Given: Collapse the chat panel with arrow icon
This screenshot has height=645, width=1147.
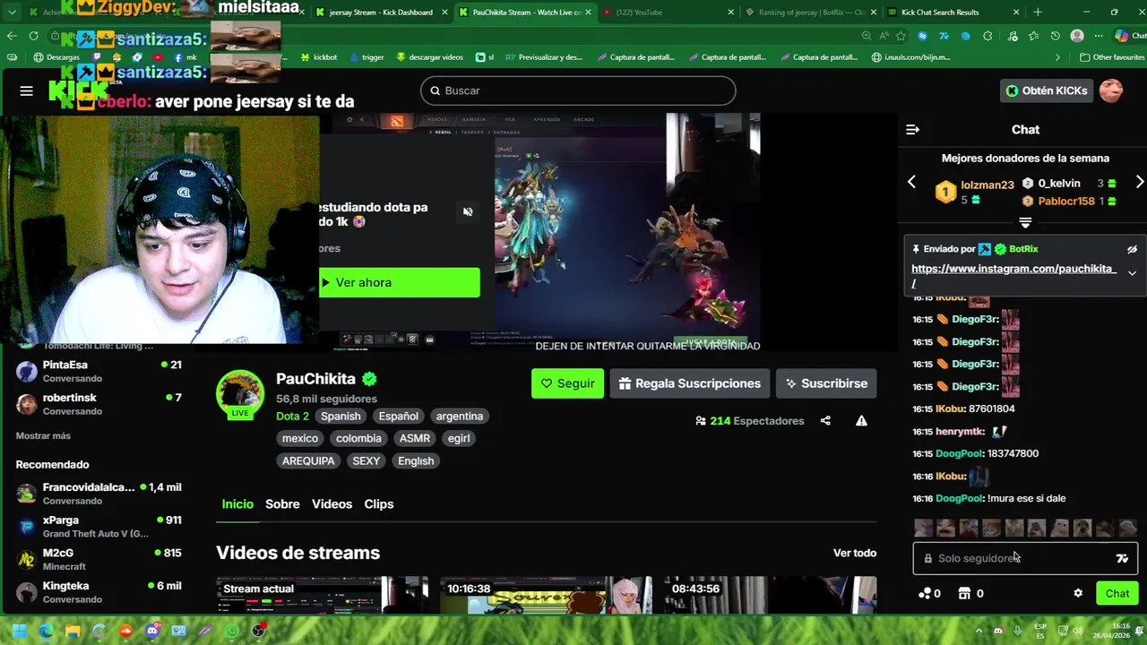Looking at the screenshot, I should (912, 130).
